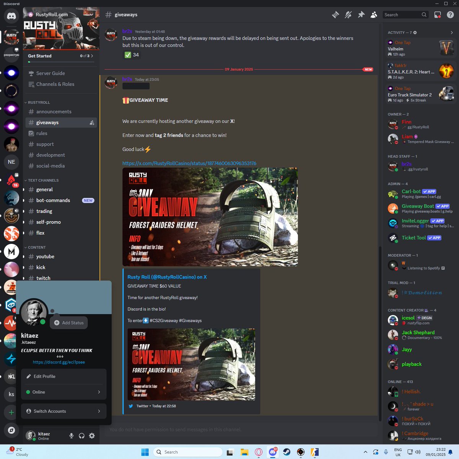This screenshot has height=459, width=459.
Task: Click activity settings gear icon
Action: (x=415, y=33)
